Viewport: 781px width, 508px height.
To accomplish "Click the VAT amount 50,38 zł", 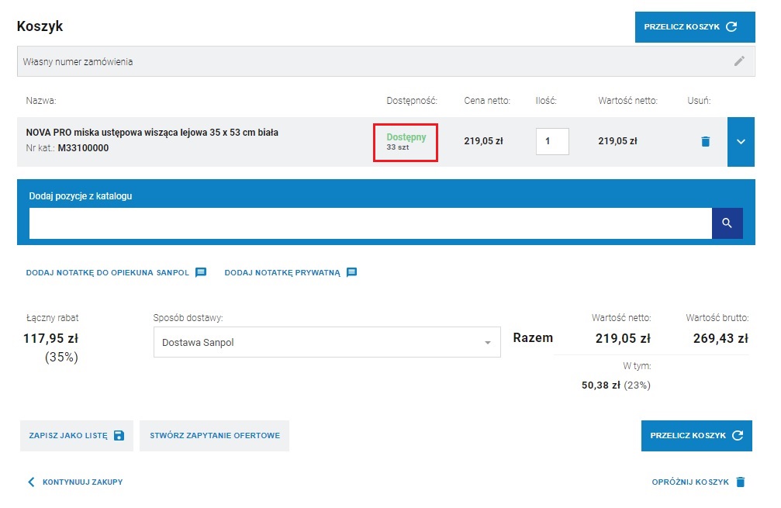I will [x=601, y=385].
